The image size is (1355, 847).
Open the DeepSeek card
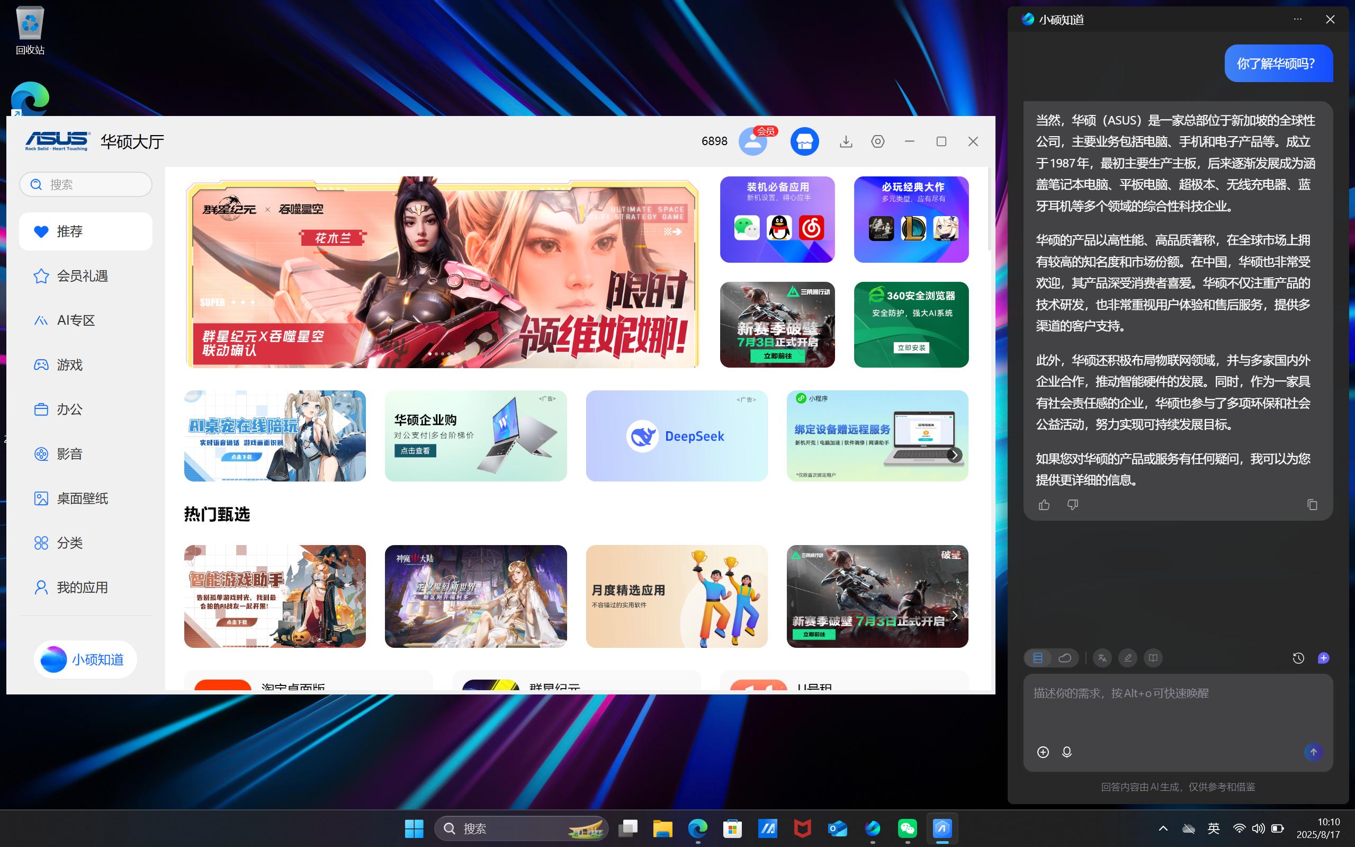[676, 436]
